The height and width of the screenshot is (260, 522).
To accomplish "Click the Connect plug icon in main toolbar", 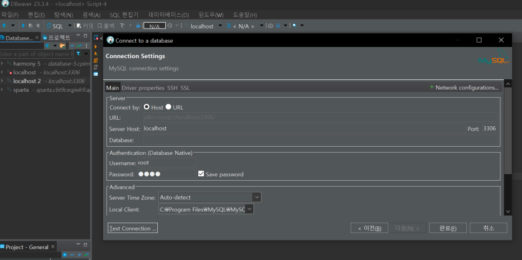I will tap(23, 25).
